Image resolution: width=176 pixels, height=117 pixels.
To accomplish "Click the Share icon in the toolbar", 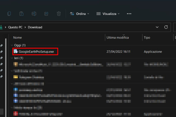I will pyautogui.click(x=46, y=13).
